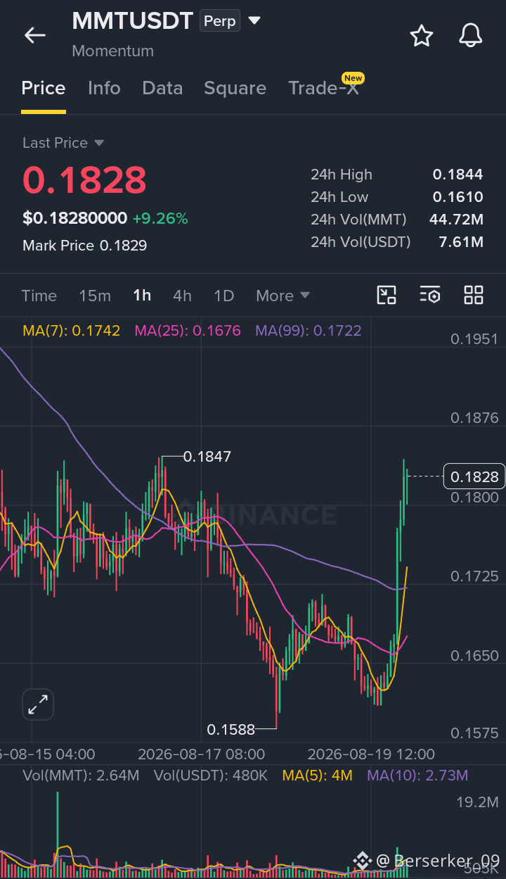This screenshot has height=879, width=506.
Task: Tap the back arrow icon
Action: 35,35
